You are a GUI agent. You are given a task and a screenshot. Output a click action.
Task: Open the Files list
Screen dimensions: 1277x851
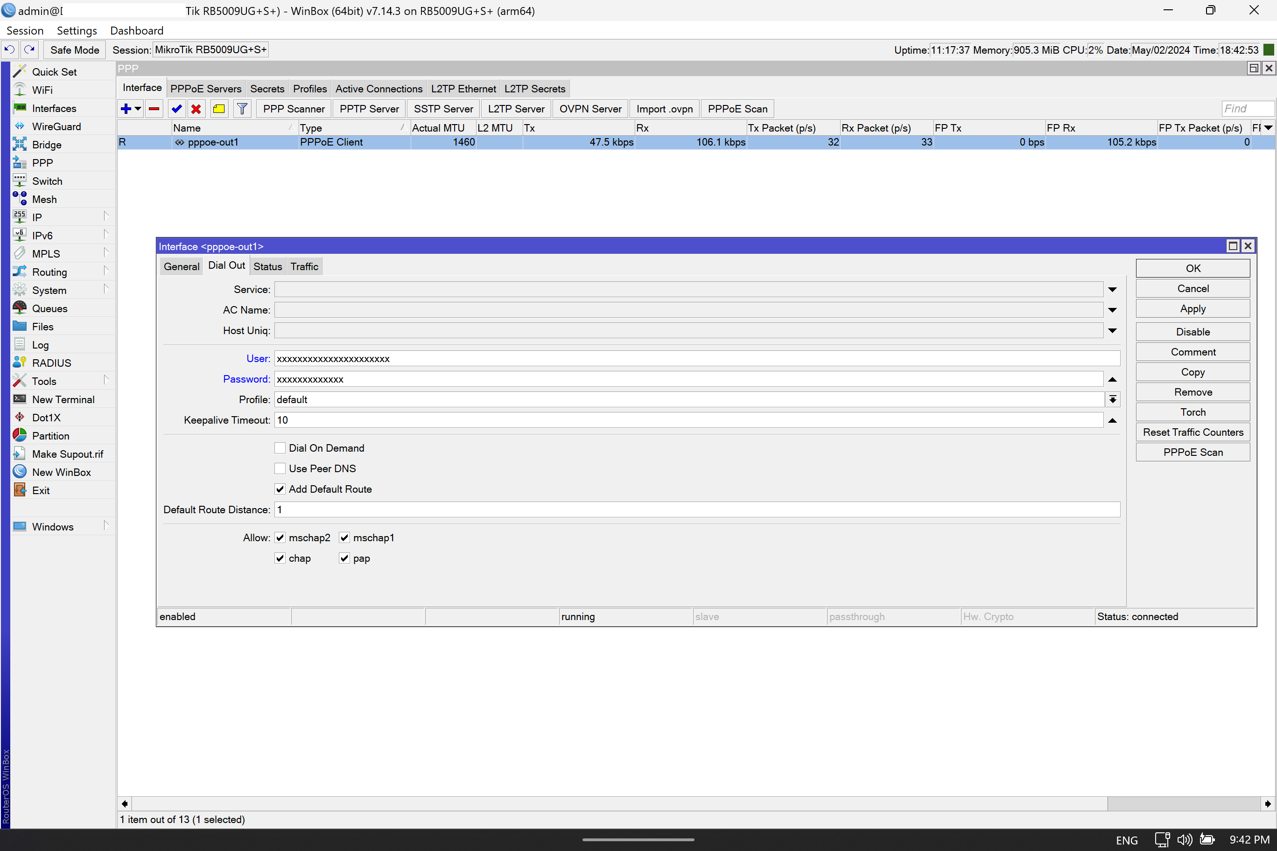[42, 326]
